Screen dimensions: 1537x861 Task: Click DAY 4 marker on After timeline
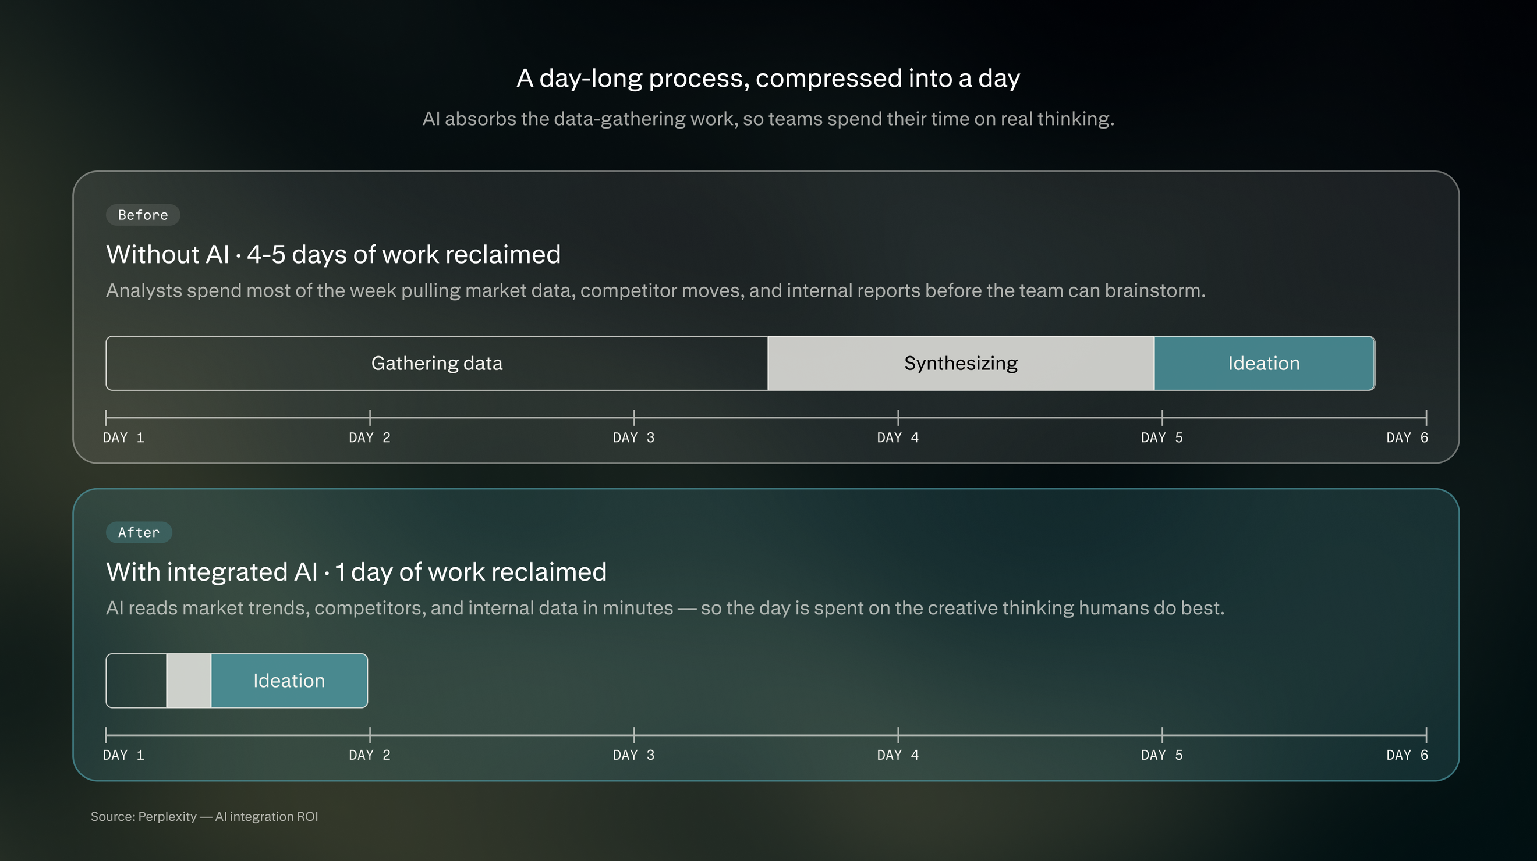click(x=898, y=755)
